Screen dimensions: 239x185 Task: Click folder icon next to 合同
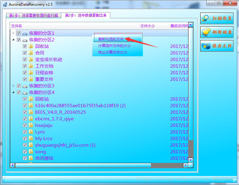[x=31, y=53]
